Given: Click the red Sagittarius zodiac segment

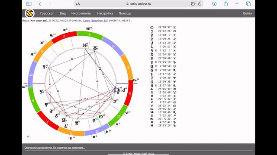Looking at the screenshot, I should 64,37.
